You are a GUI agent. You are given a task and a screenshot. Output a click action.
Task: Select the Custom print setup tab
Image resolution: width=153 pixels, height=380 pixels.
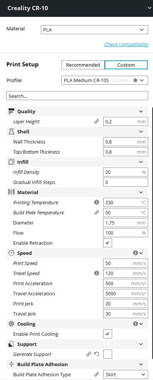tap(126, 65)
